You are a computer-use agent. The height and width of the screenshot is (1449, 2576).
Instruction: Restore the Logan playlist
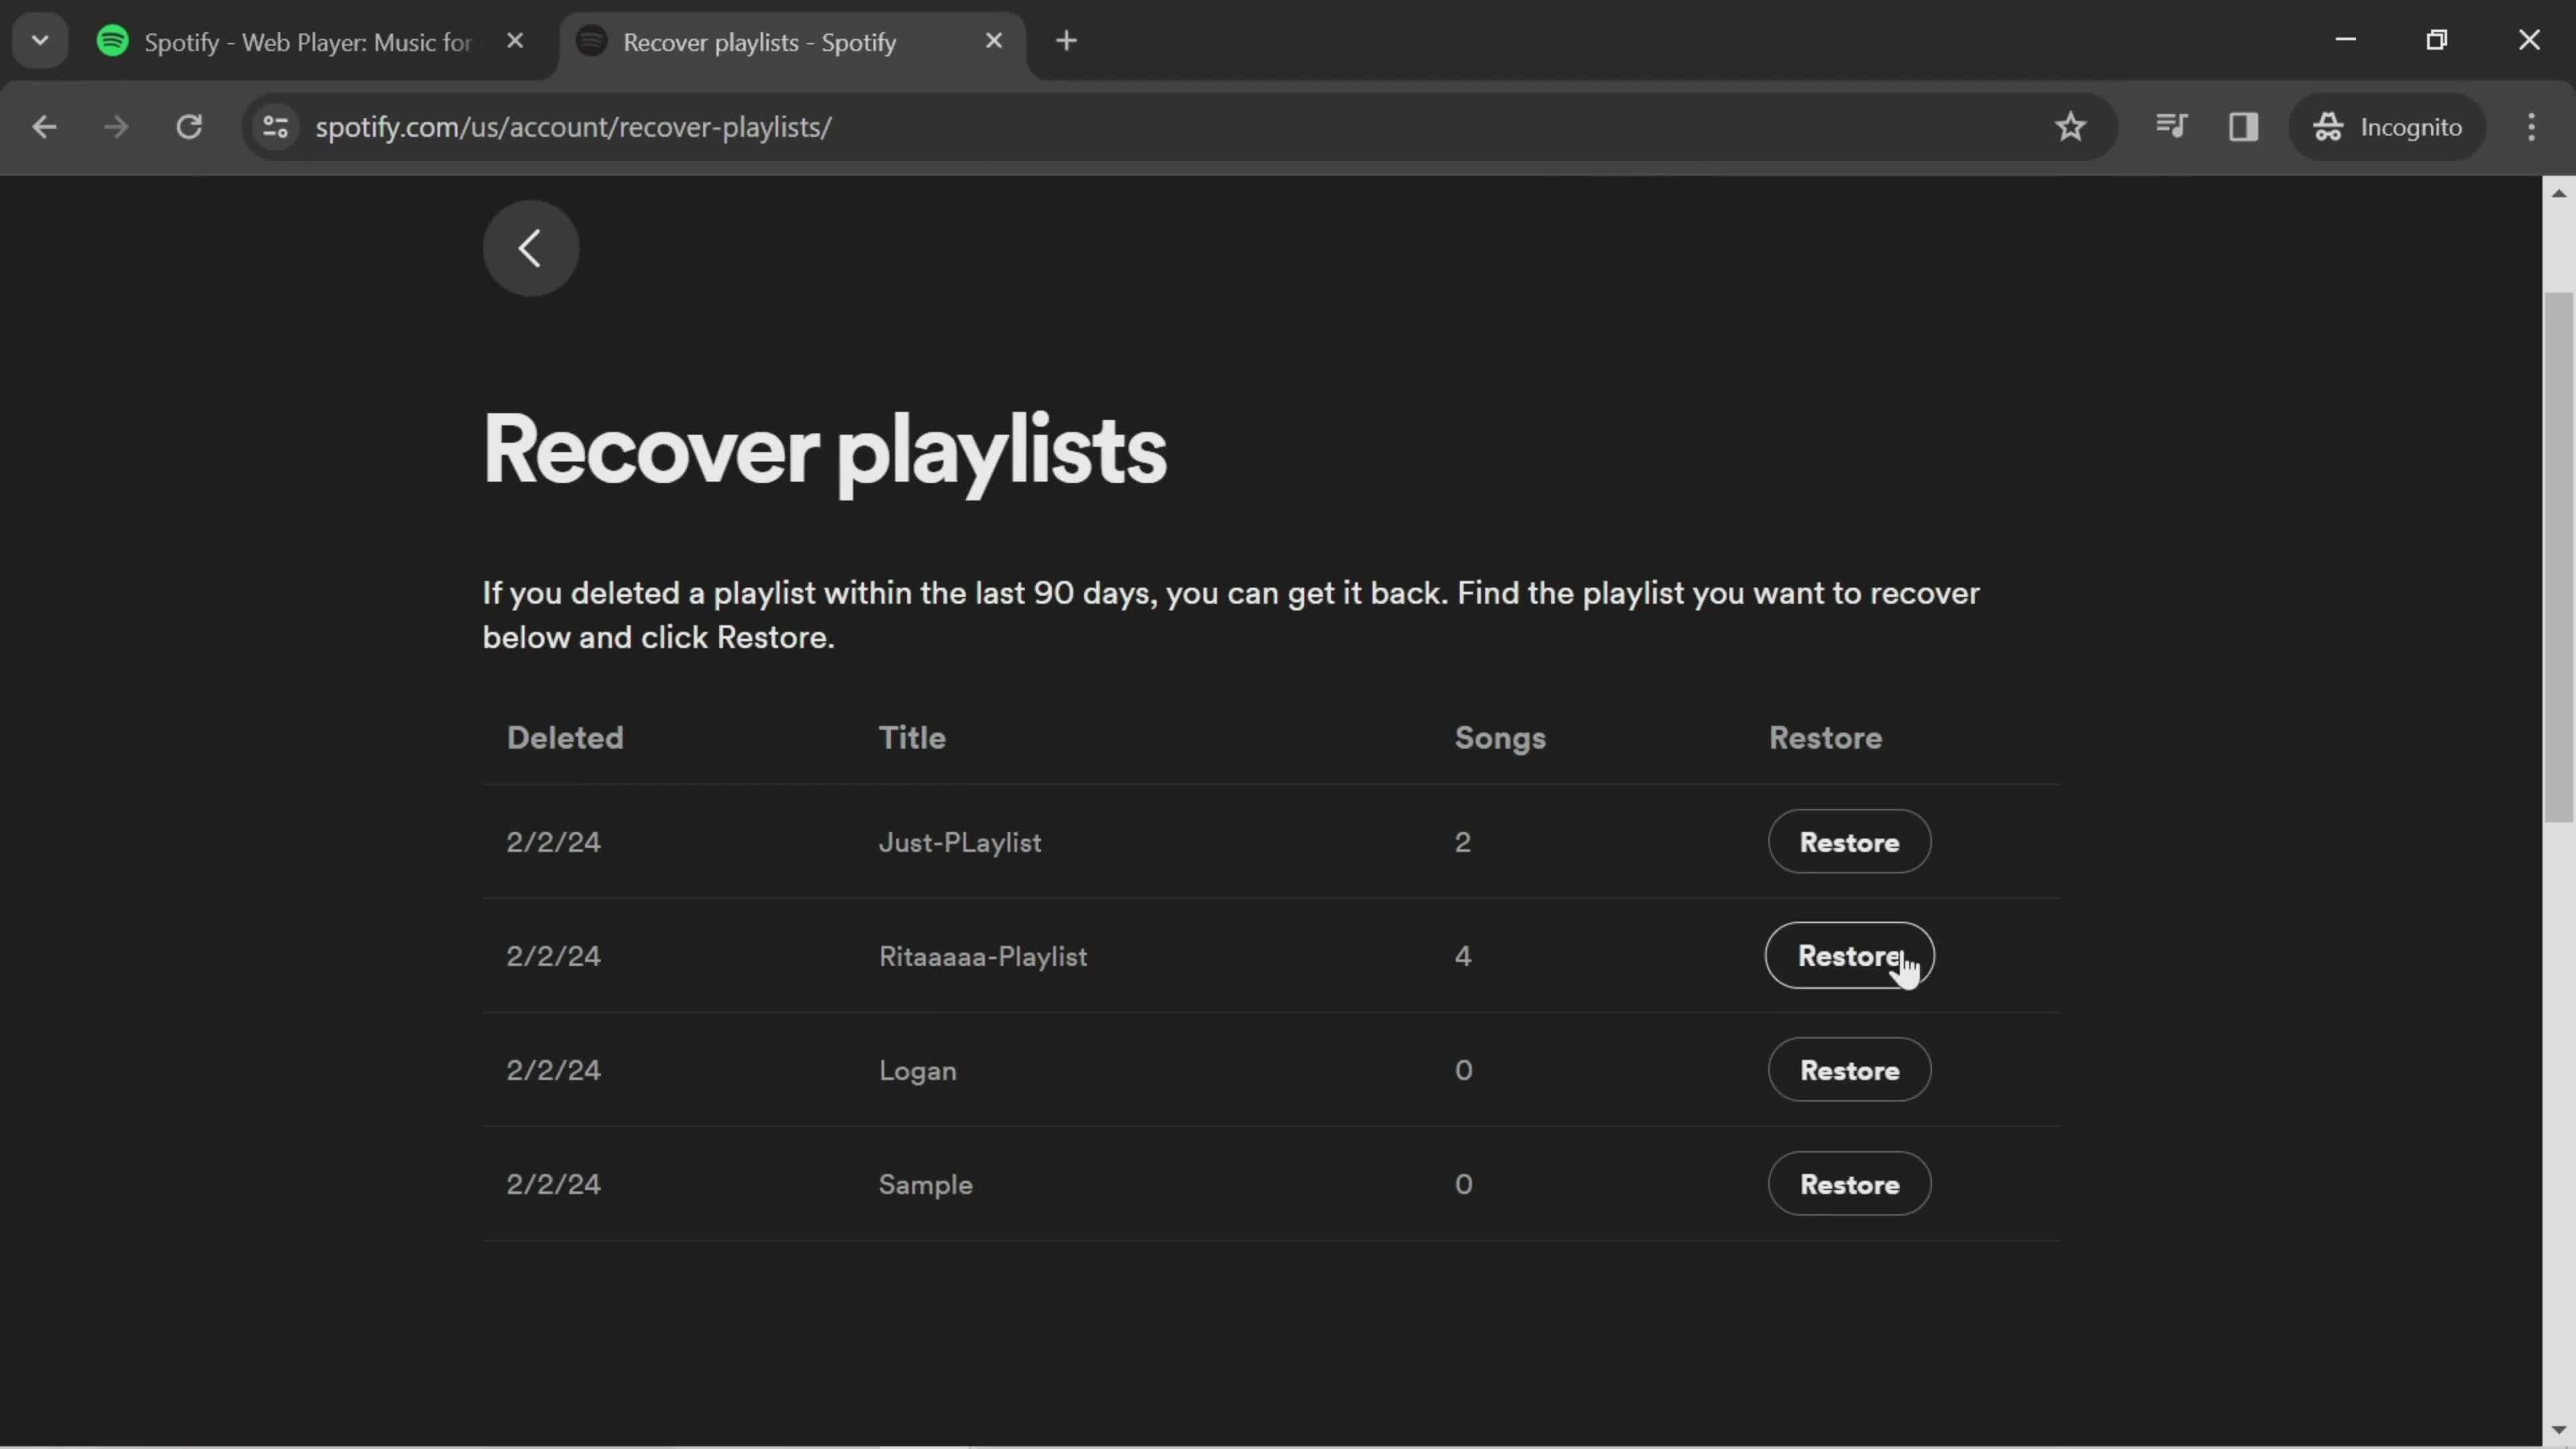point(1849,1070)
